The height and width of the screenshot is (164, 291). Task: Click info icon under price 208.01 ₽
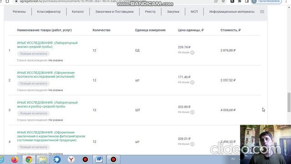pos(192,144)
